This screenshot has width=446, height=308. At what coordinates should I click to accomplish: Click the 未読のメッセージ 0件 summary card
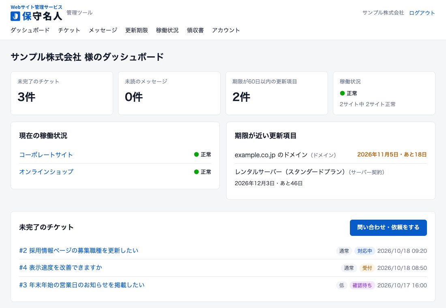[169, 93]
